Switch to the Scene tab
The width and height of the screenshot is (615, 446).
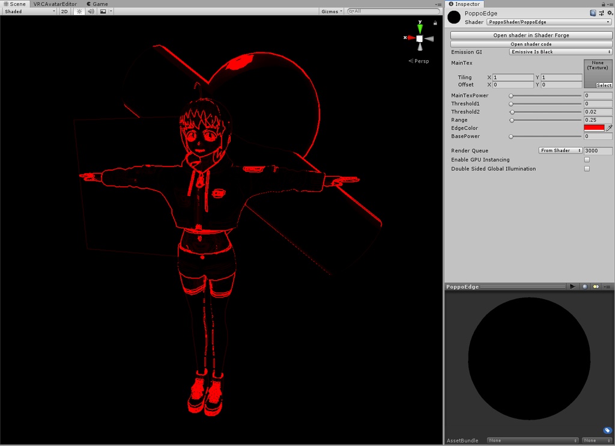(x=15, y=4)
